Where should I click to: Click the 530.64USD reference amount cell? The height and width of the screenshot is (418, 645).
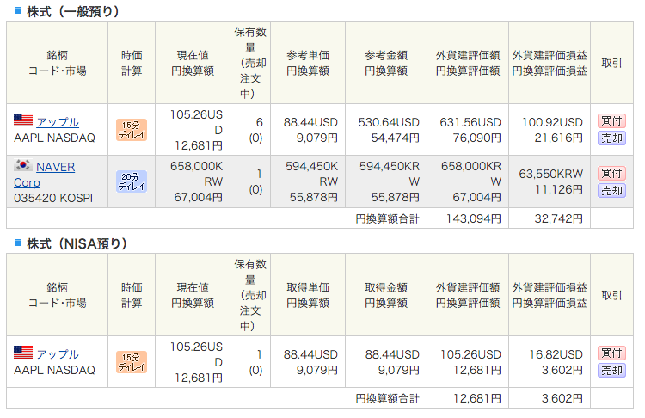[389, 122]
